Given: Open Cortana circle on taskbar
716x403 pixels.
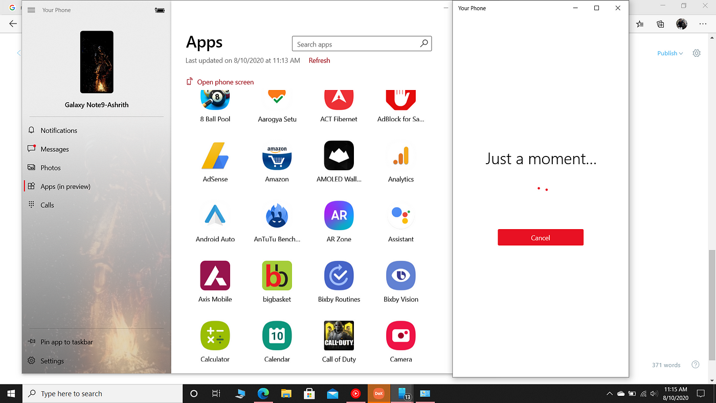Looking at the screenshot, I should [x=193, y=394].
